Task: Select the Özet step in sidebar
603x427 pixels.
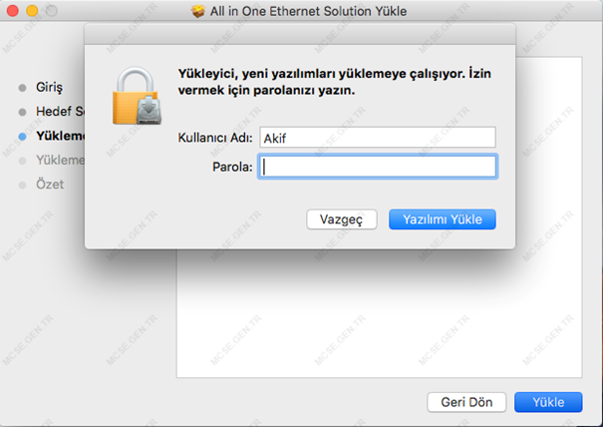Action: [x=50, y=184]
